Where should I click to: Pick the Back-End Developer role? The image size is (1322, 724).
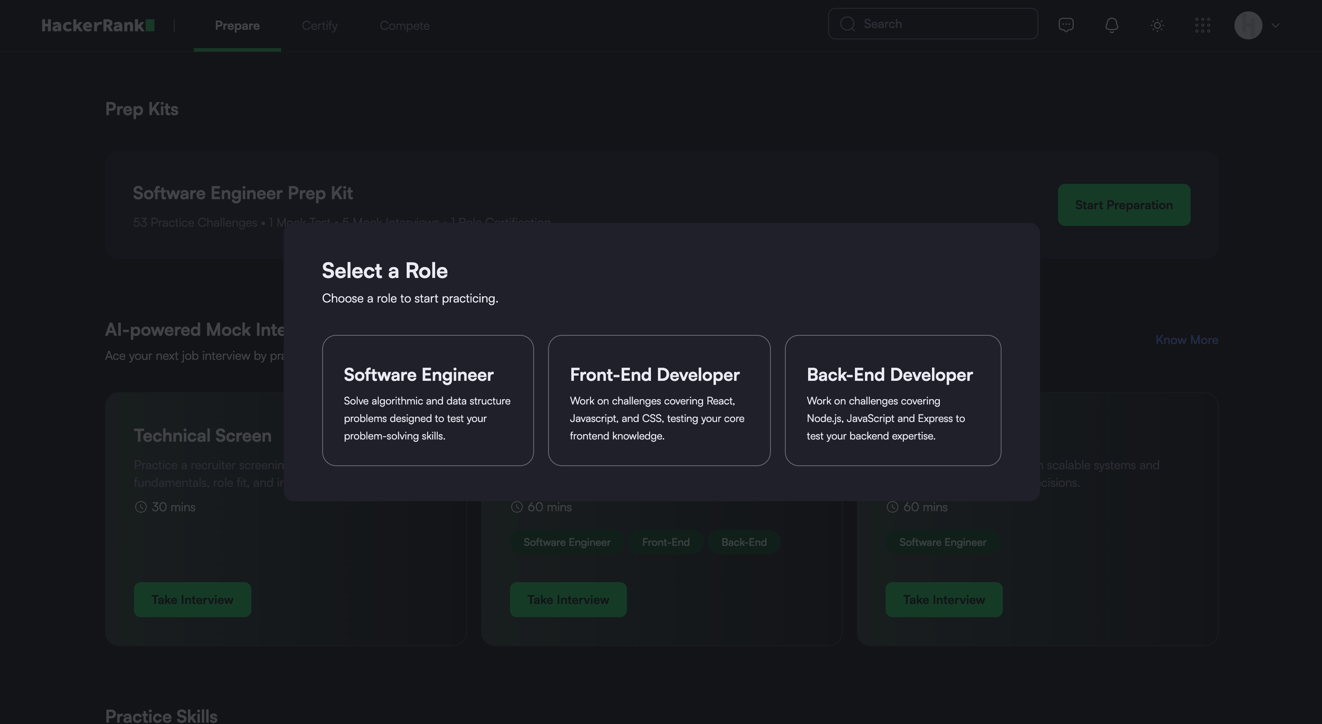(x=893, y=400)
